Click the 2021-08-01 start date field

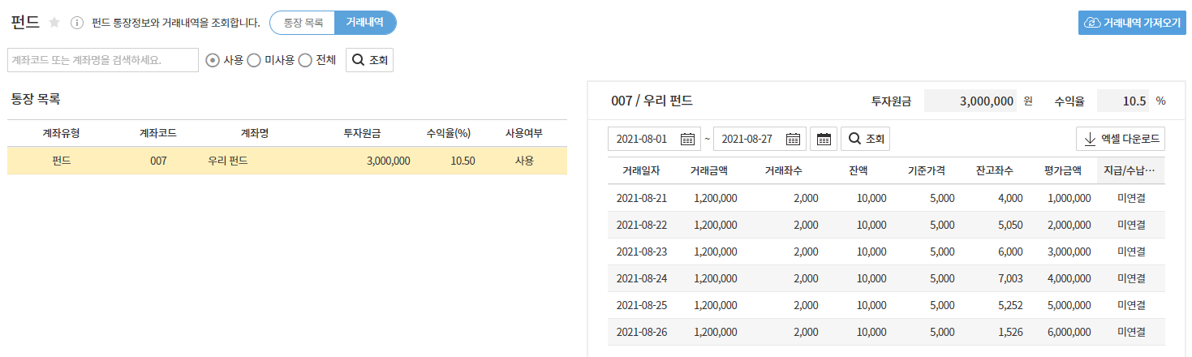point(642,139)
